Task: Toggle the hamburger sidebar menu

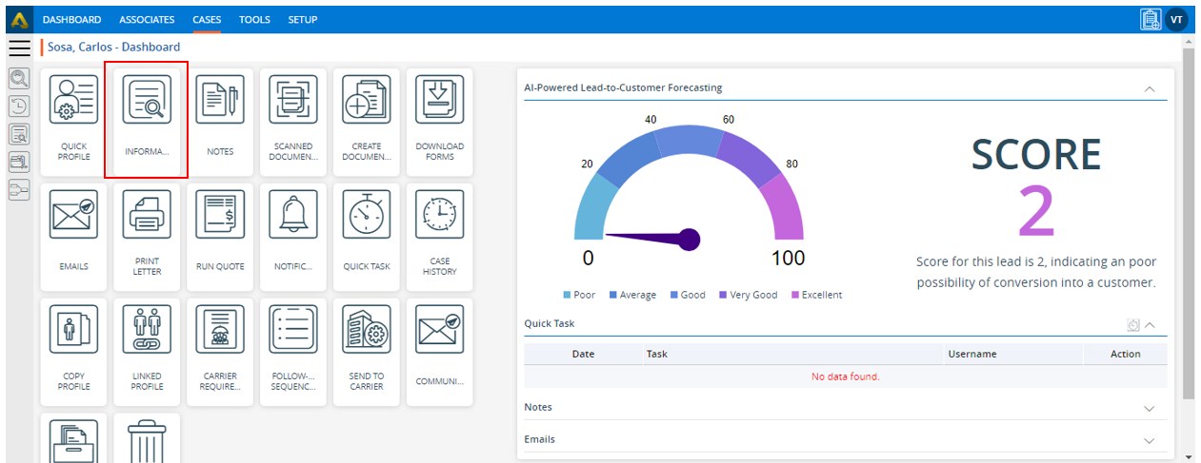Action: (x=19, y=48)
